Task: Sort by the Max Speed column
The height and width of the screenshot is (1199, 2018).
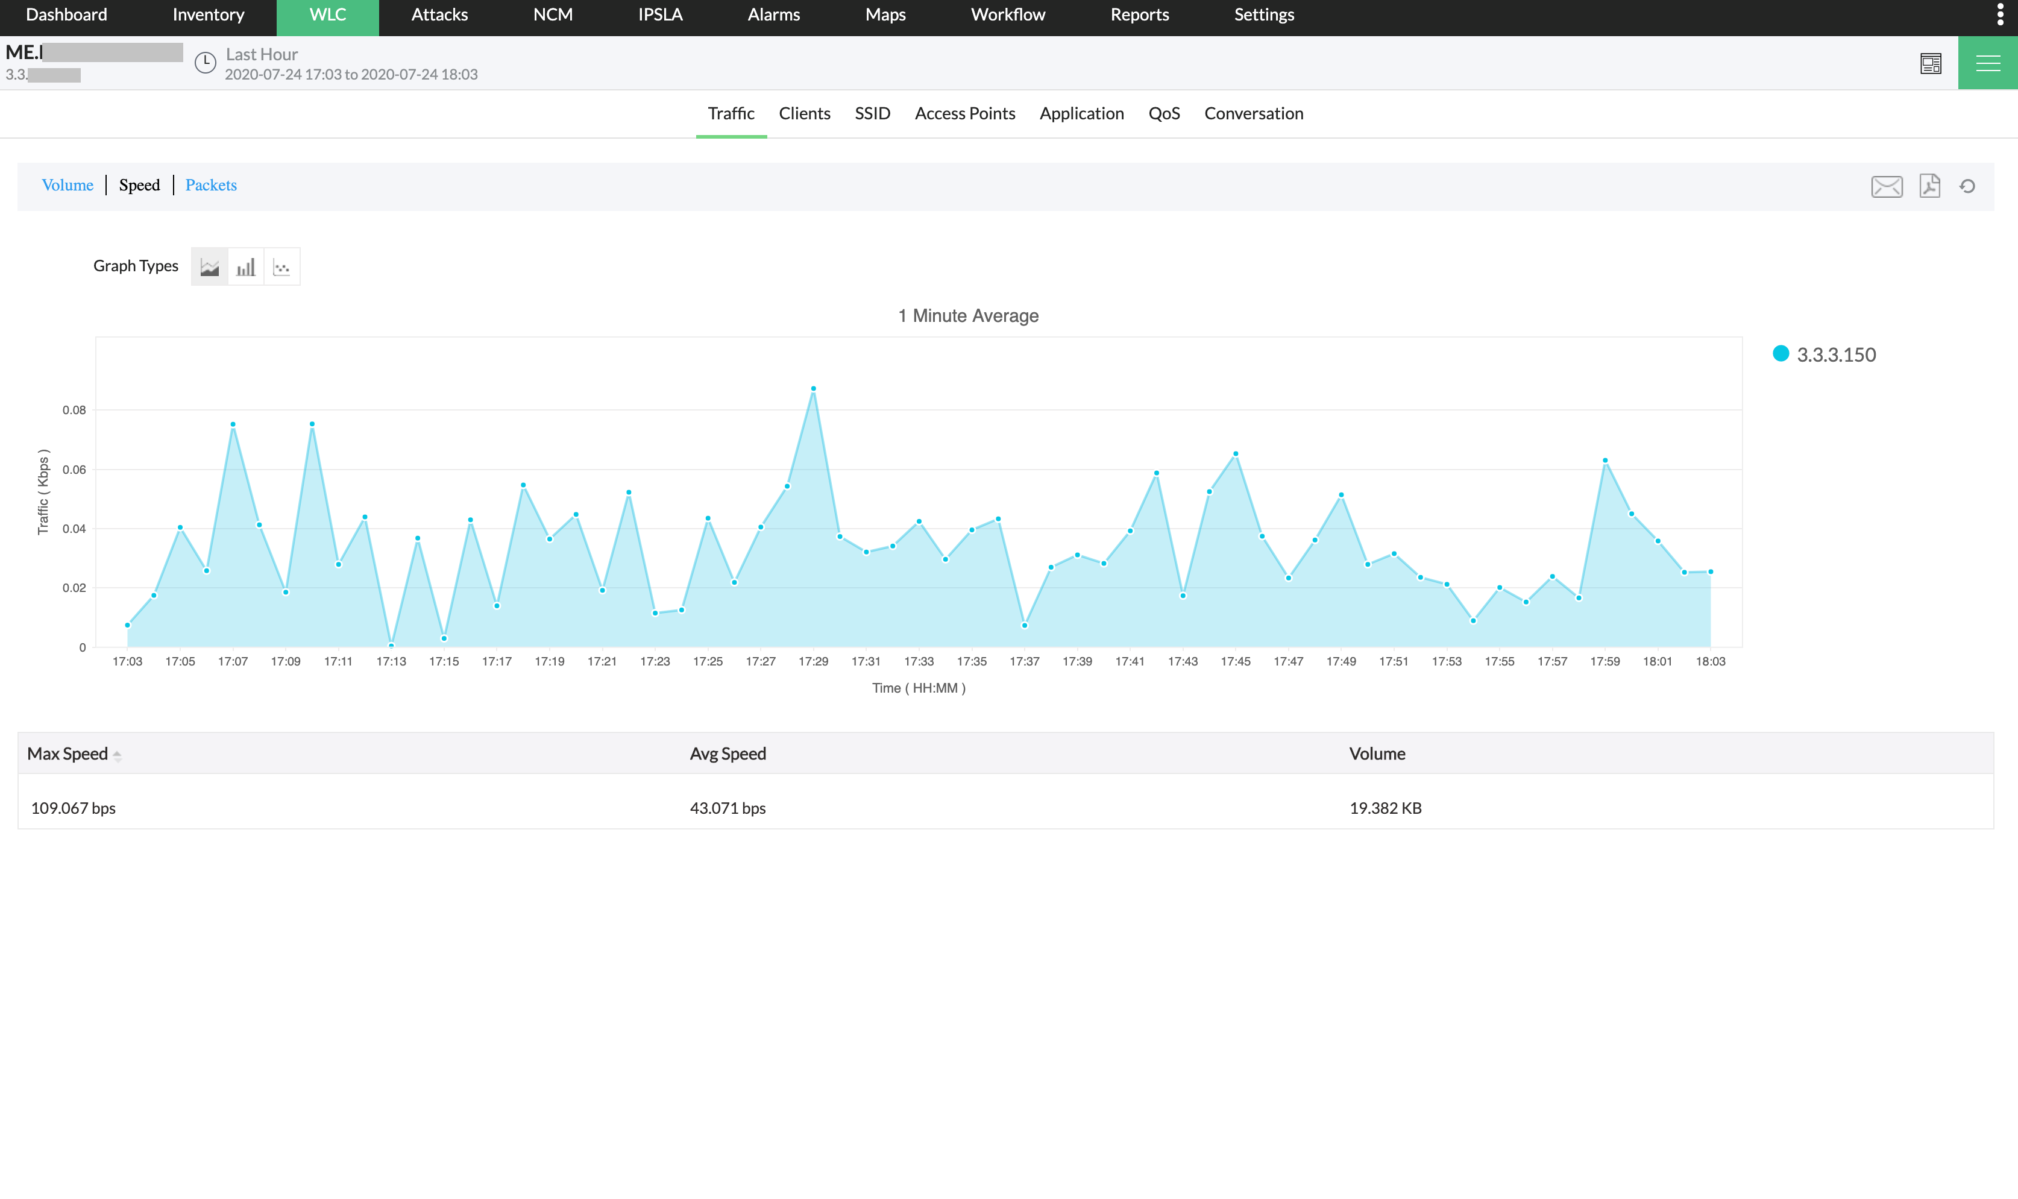Action: (68, 753)
